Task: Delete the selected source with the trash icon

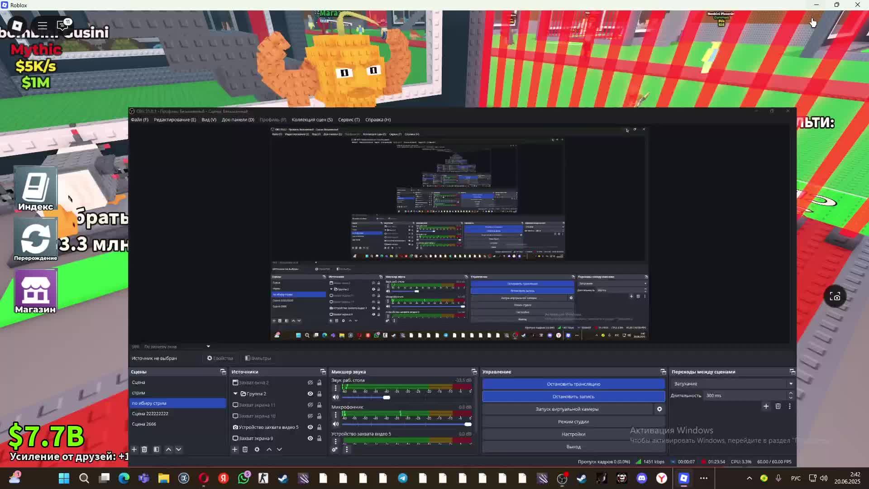Action: pos(245,449)
